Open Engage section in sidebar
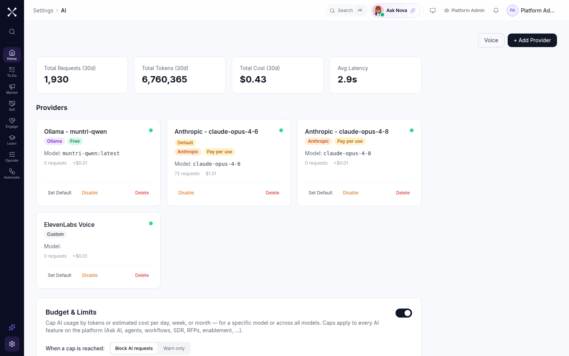This screenshot has height=356, width=569. (x=12, y=122)
